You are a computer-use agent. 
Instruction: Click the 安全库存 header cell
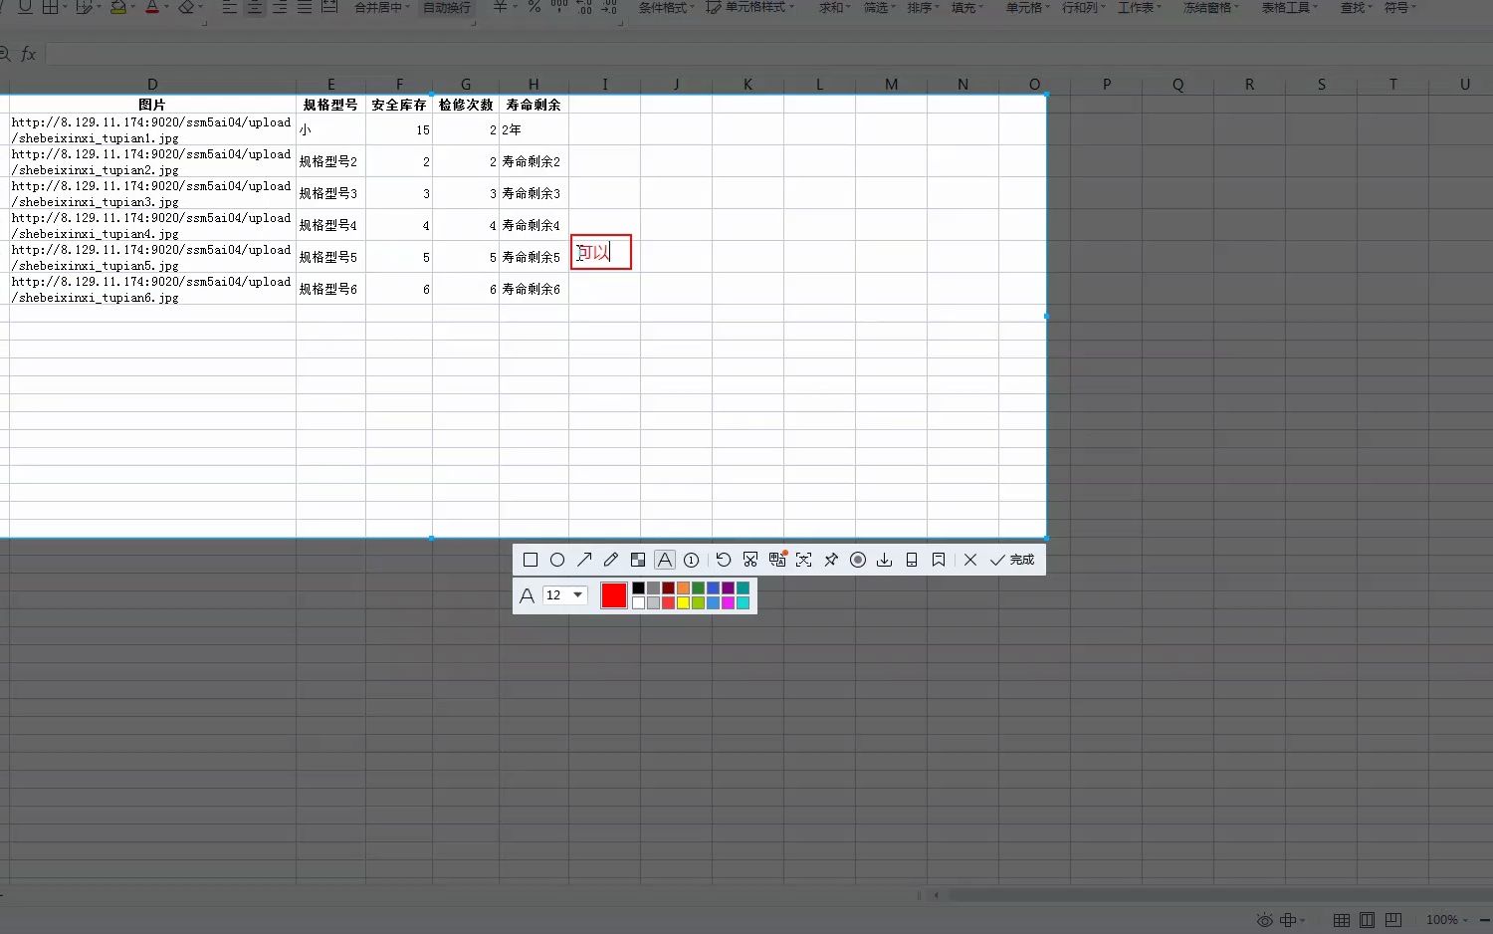coord(399,105)
